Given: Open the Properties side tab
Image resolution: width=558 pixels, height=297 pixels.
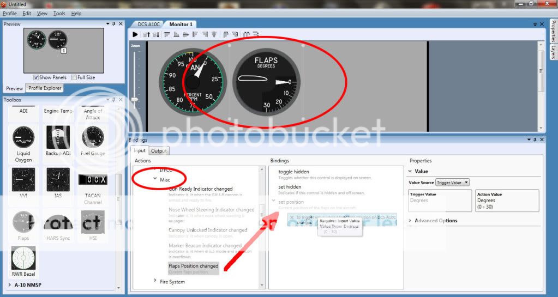Looking at the screenshot, I should 554,31.
